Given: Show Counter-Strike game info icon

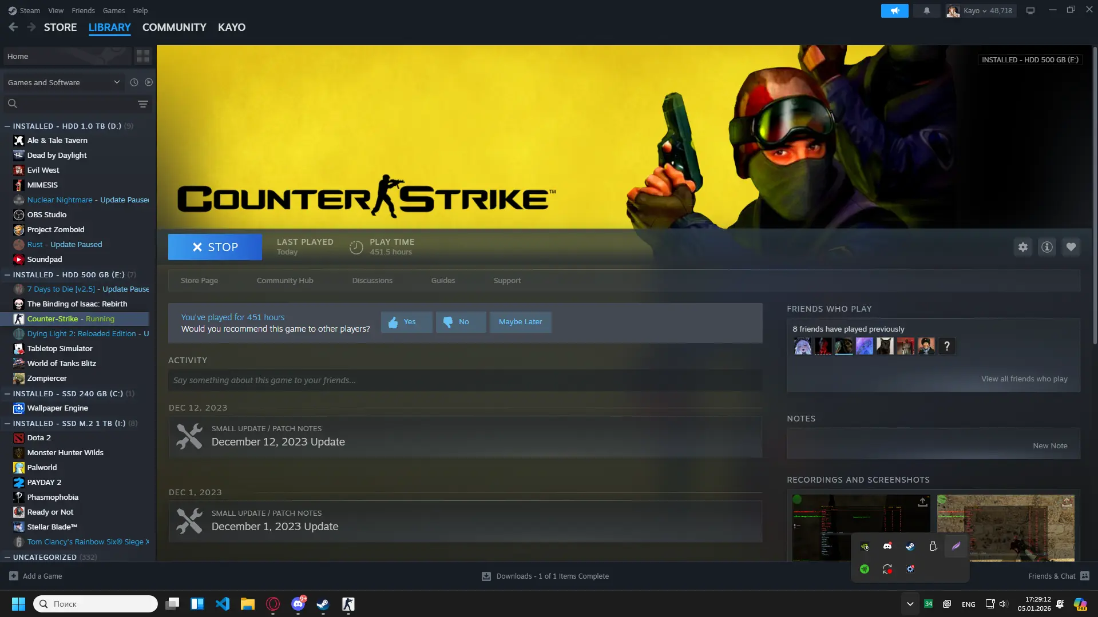Looking at the screenshot, I should tap(1047, 247).
